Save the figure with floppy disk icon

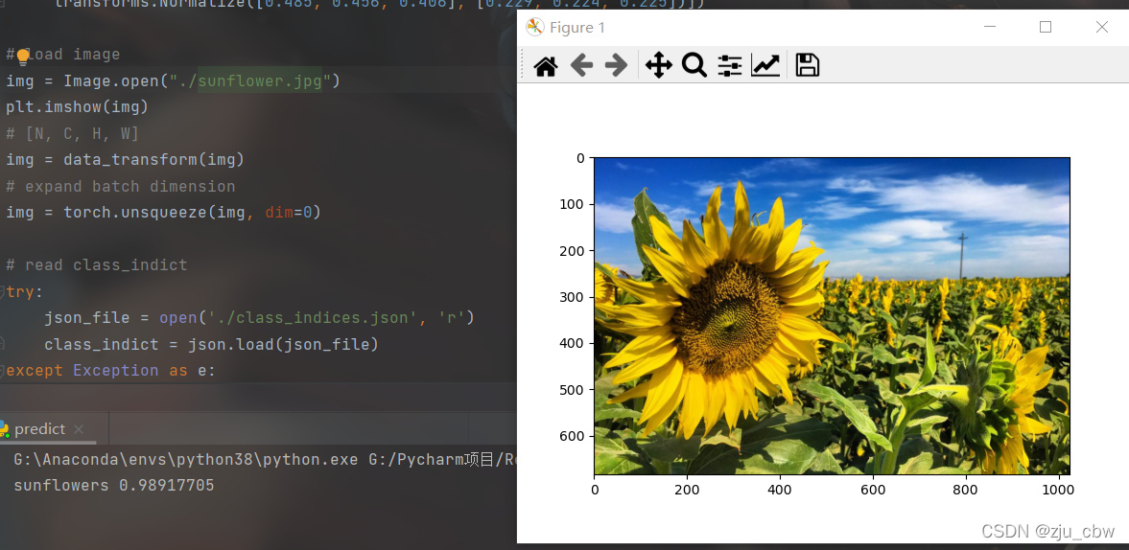(x=807, y=65)
